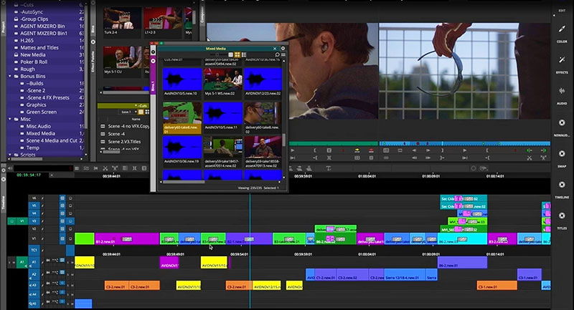Open timeline toolbar fast menu icon
The width and height of the screenshot is (574, 310).
coord(77,168)
